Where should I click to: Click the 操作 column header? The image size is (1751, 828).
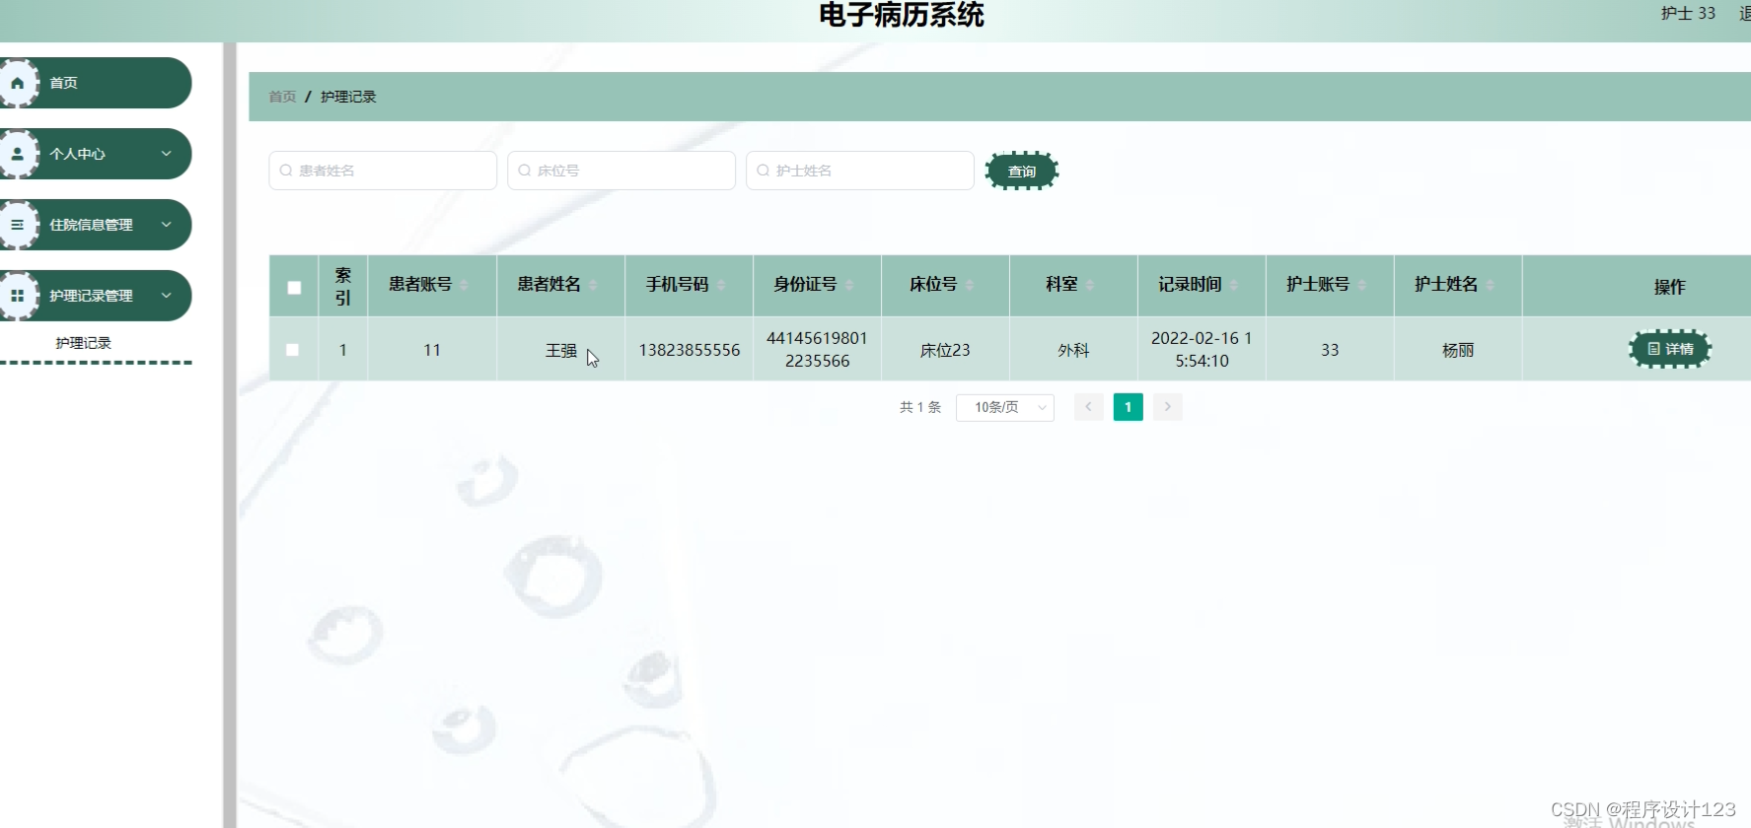pos(1669,287)
